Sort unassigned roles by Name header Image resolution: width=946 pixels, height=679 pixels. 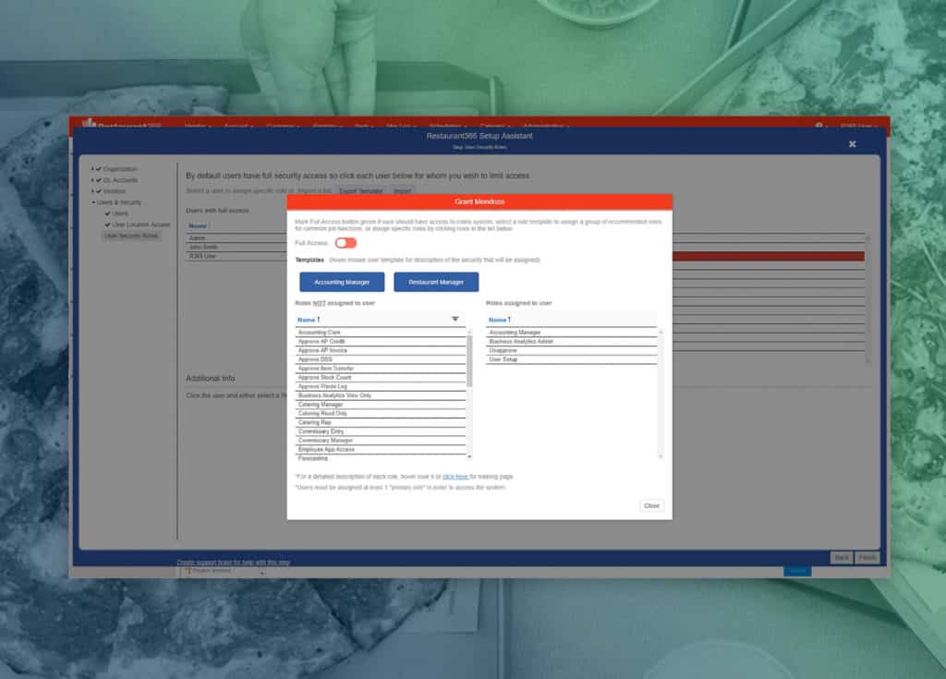(309, 320)
